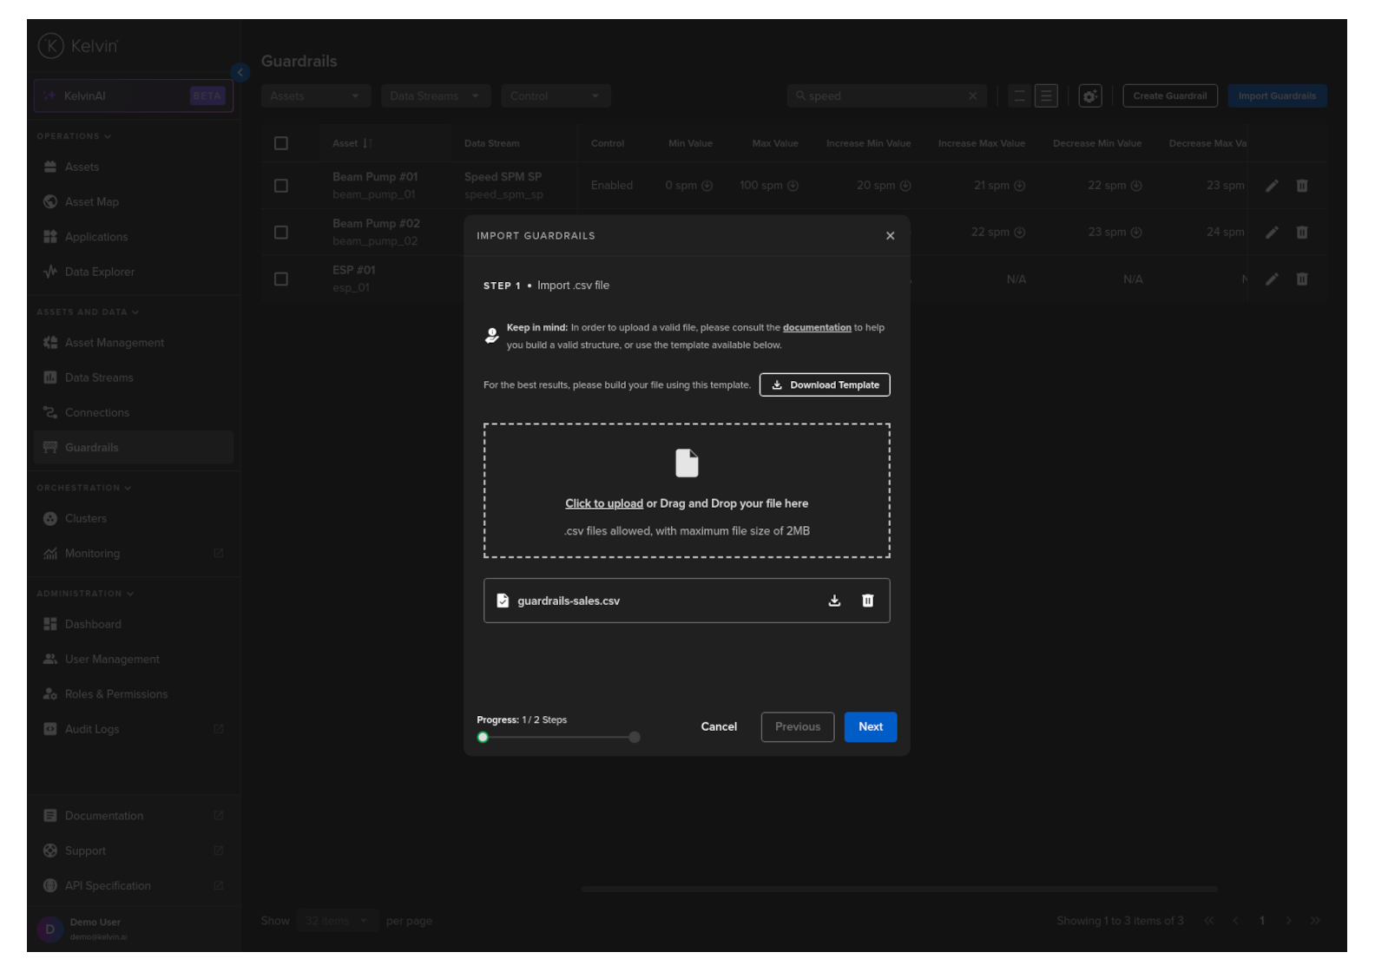The image size is (1375, 972).
Task: Tick the ESP #01 row checkbox
Action: point(281,279)
